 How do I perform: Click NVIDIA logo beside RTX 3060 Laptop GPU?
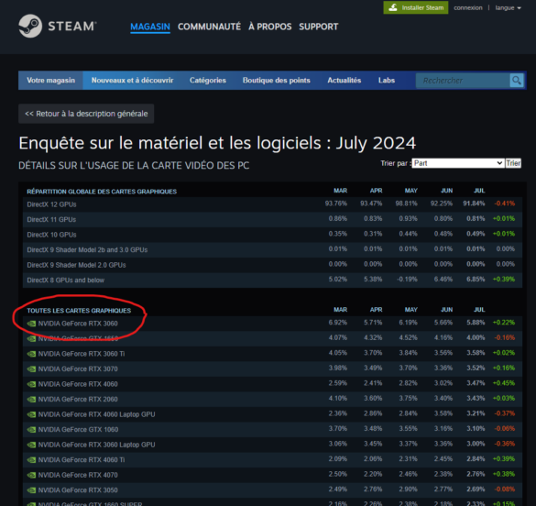tap(31, 445)
